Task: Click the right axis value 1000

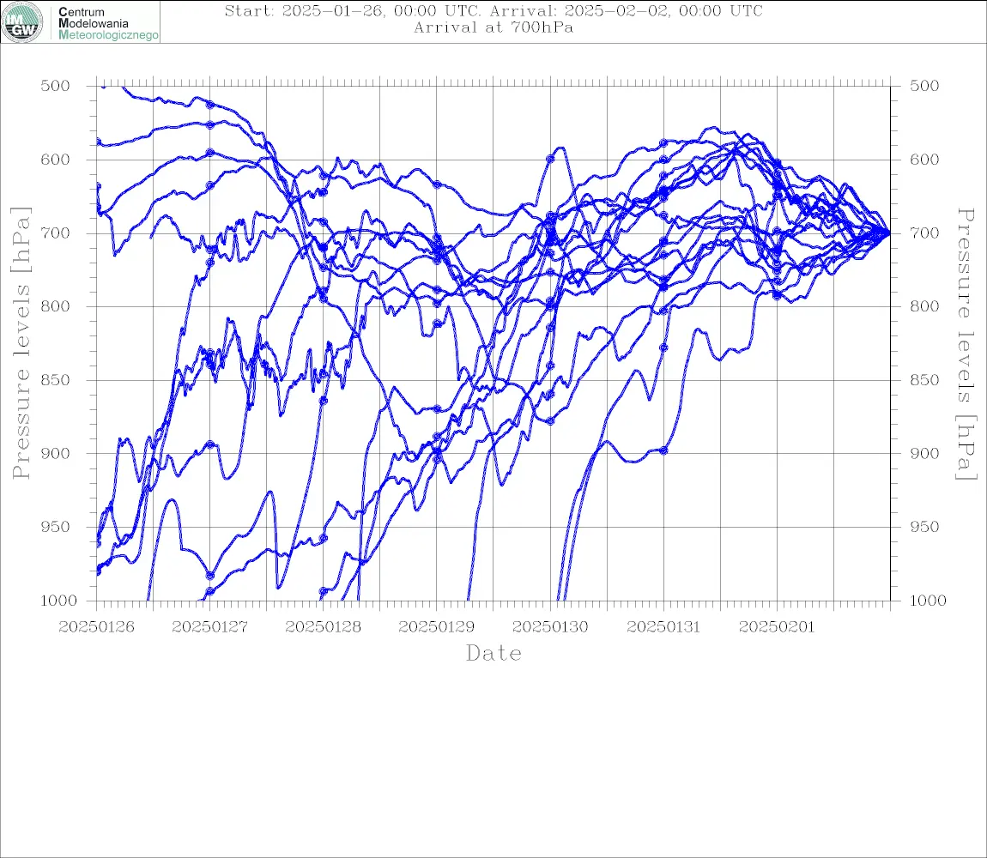Action: tap(928, 600)
